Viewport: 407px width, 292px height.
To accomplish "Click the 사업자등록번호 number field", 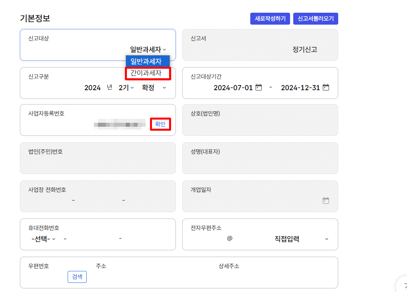I will click(119, 124).
